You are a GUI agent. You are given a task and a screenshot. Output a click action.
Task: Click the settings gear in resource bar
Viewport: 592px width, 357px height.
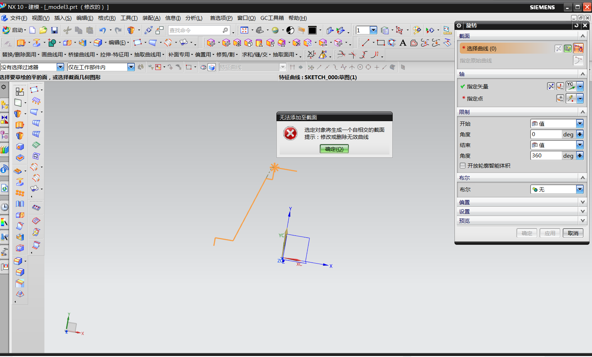4,87
